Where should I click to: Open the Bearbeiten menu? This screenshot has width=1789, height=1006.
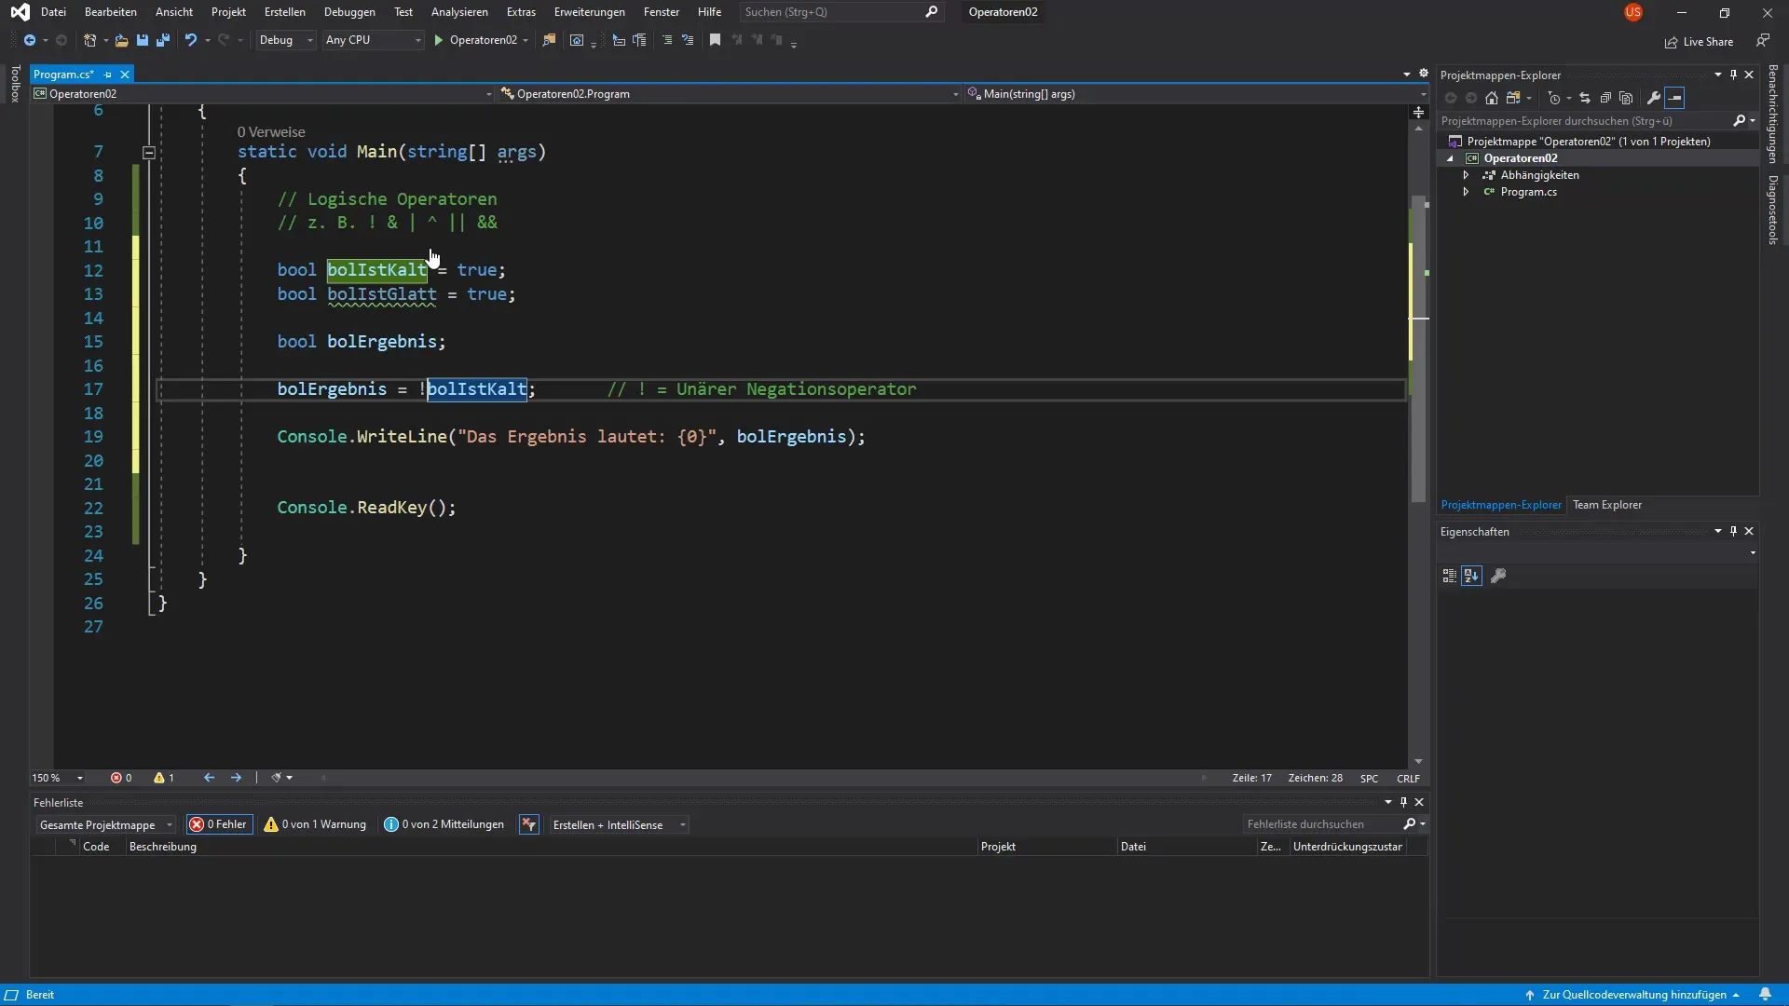110,12
